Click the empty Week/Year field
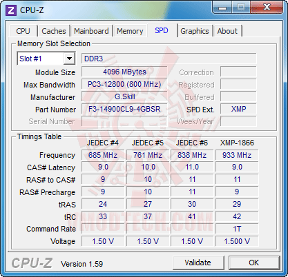The width and height of the screenshot is (288, 277). 238,121
